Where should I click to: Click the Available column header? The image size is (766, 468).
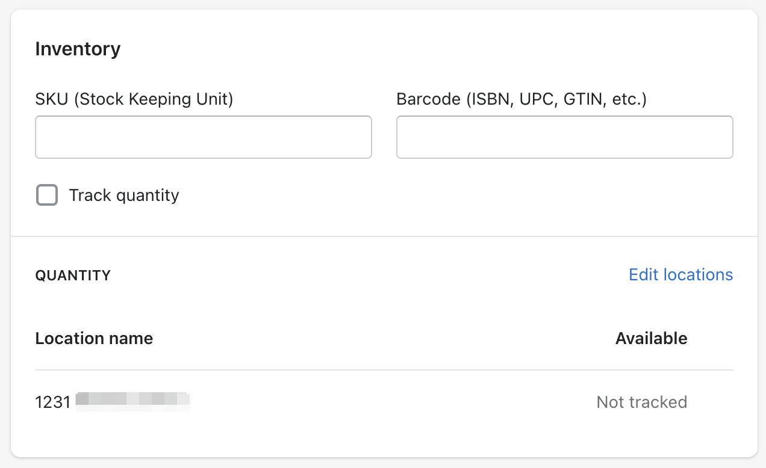[651, 339]
